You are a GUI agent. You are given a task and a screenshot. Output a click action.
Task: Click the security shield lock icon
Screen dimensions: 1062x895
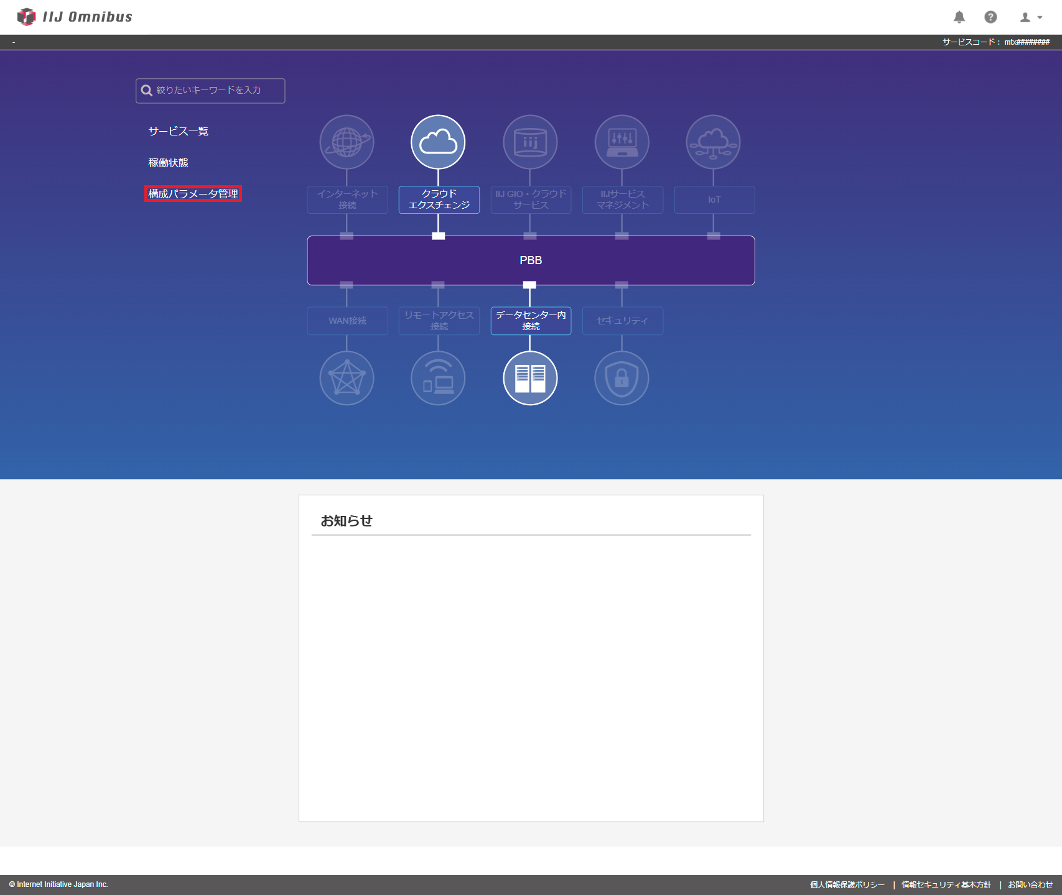click(622, 378)
